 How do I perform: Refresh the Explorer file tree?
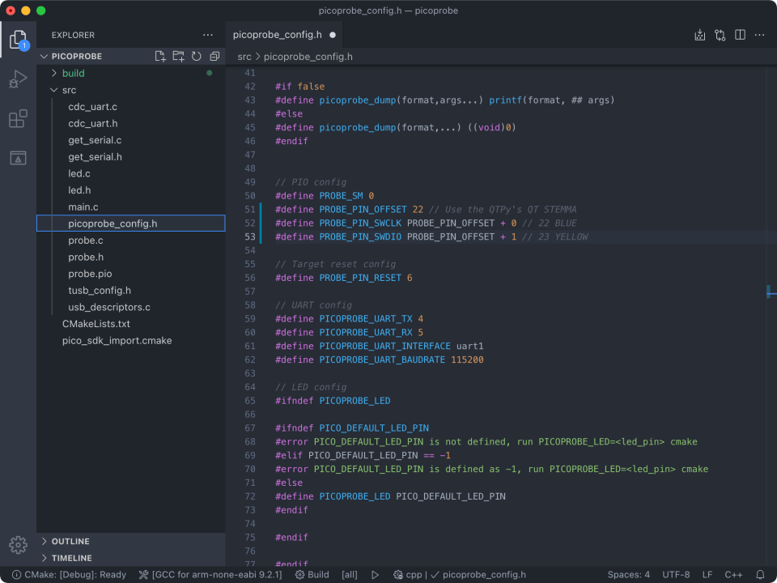(196, 57)
